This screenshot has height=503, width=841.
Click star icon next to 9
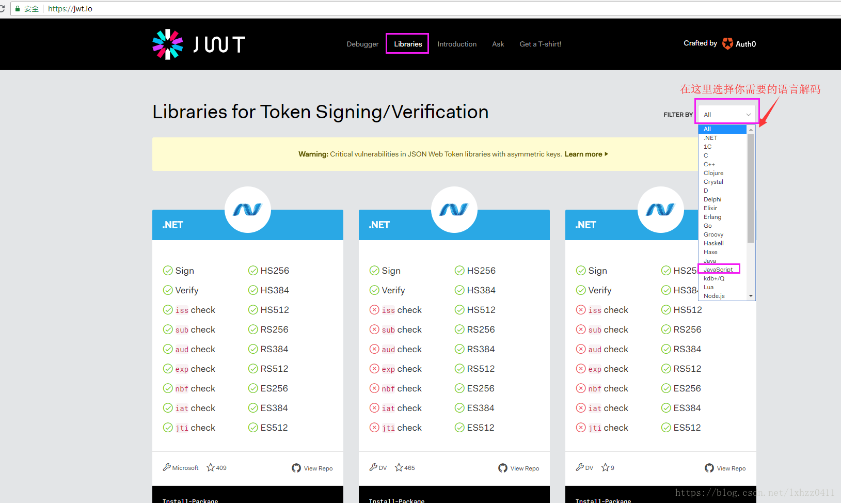(606, 467)
